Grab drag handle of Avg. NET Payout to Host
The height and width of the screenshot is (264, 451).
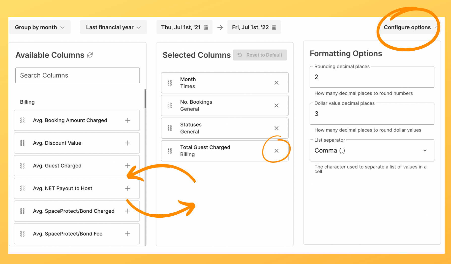tap(22, 188)
